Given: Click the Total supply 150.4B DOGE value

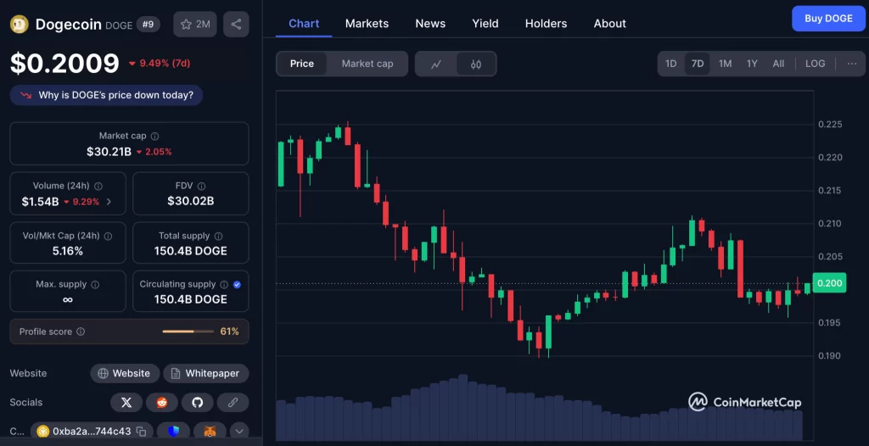Looking at the screenshot, I should pyautogui.click(x=191, y=252).
